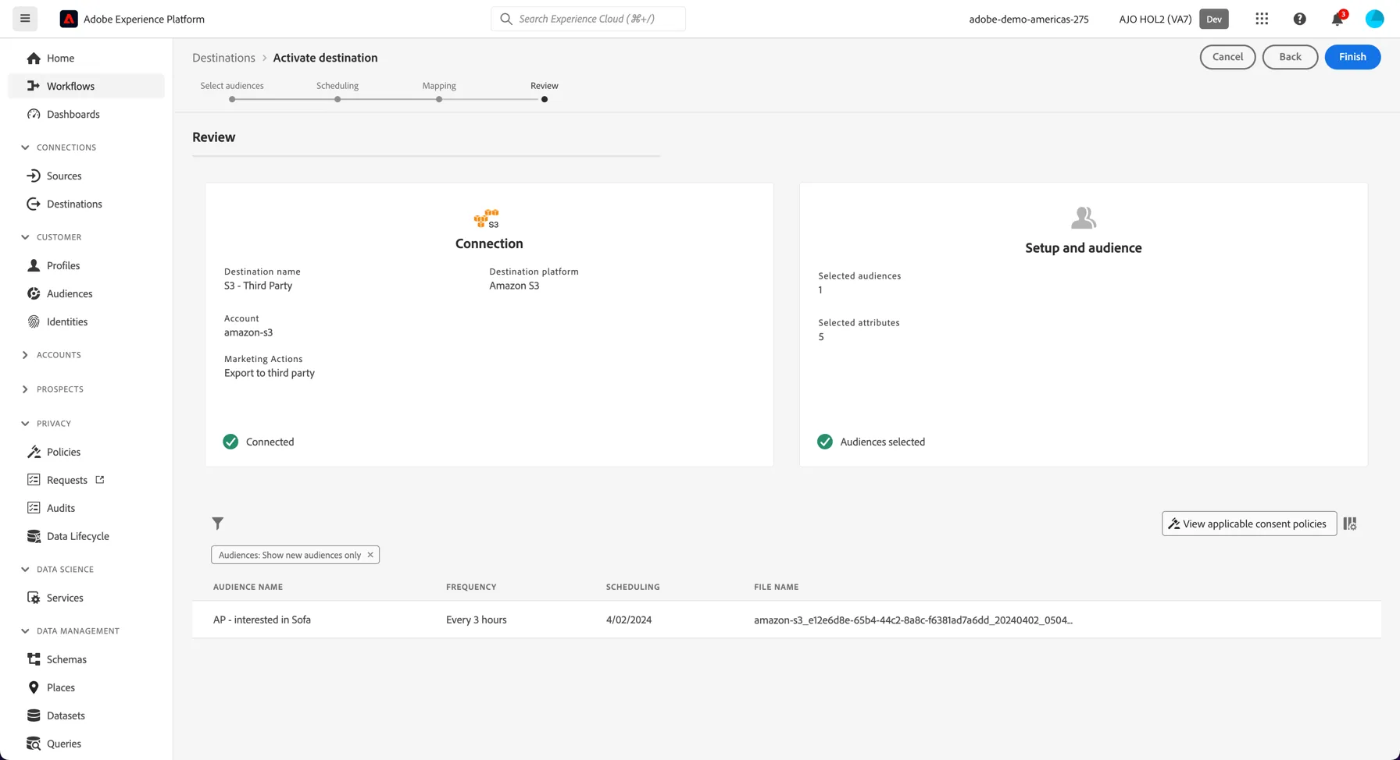The image size is (1400, 760).
Task: Expand the Prospects section
Action: tap(25, 389)
